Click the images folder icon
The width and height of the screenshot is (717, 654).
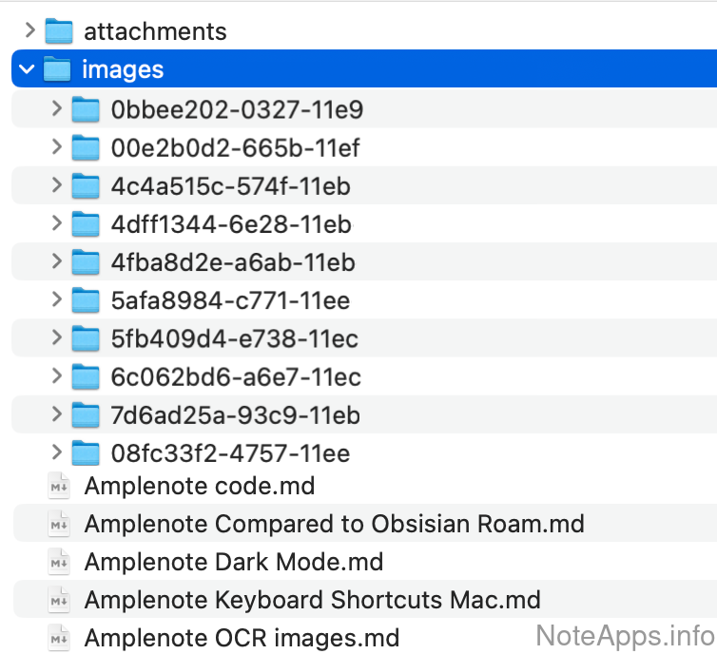pyautogui.click(x=58, y=69)
